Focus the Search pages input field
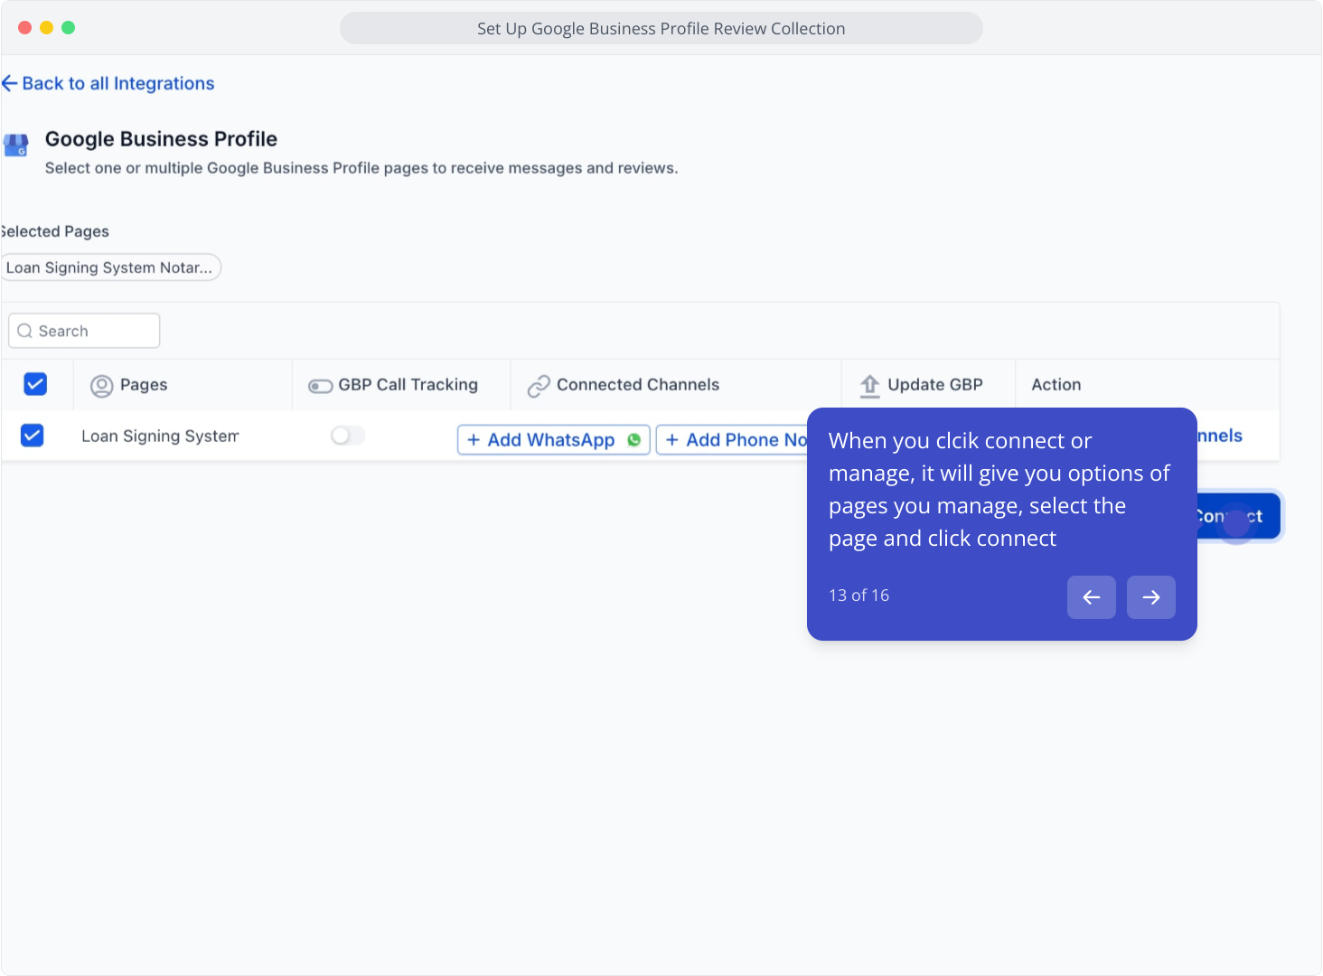The width and height of the screenshot is (1323, 976). click(84, 331)
